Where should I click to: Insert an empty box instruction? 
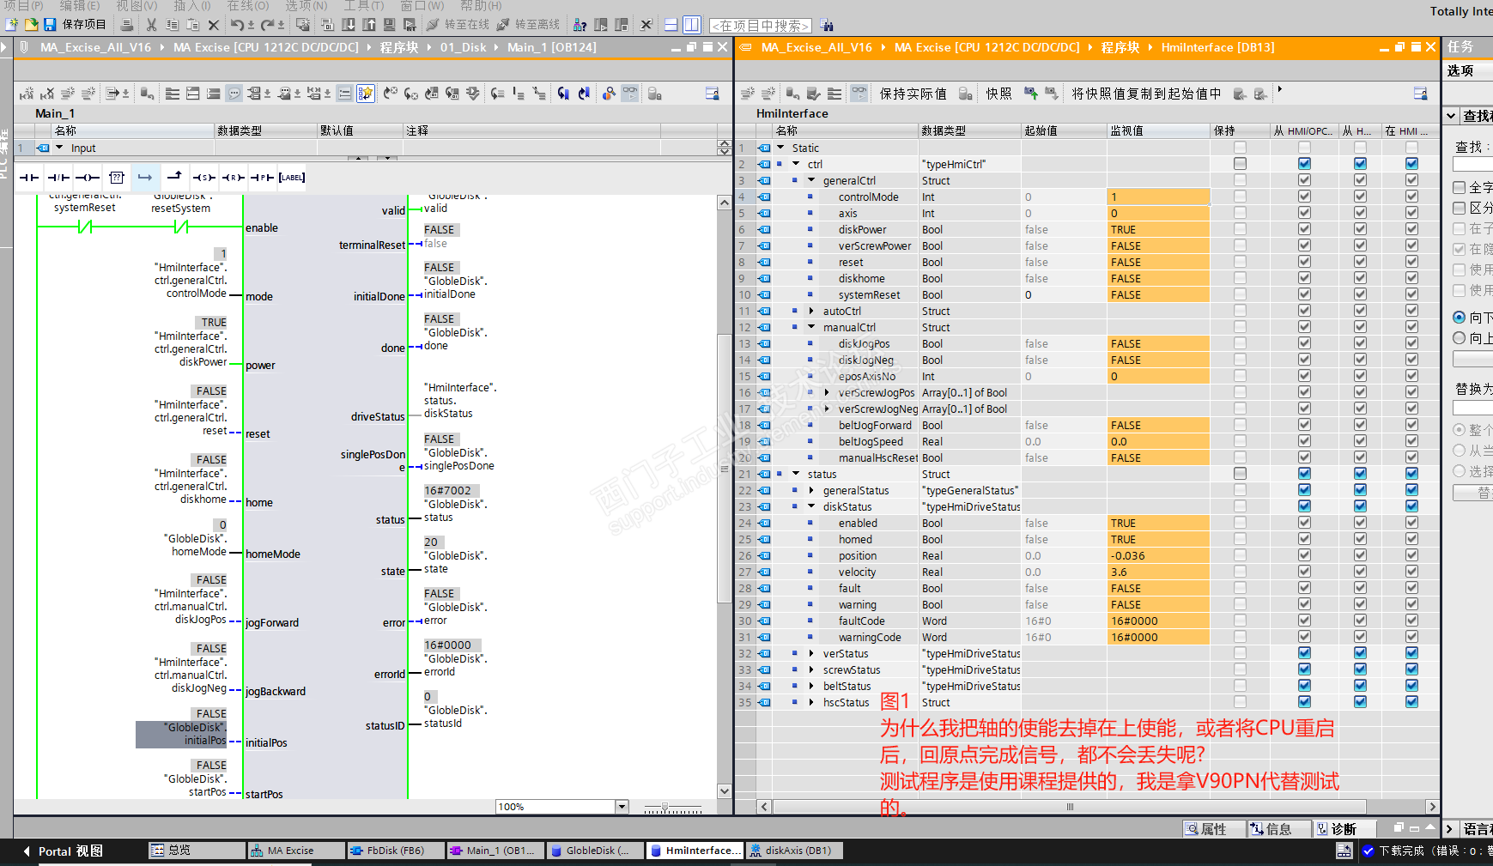tap(117, 178)
